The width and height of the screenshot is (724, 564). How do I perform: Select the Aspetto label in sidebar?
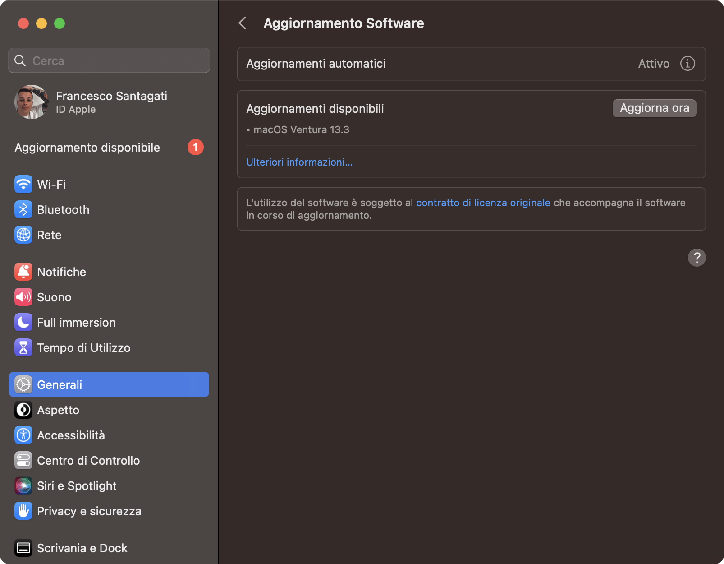coord(58,410)
